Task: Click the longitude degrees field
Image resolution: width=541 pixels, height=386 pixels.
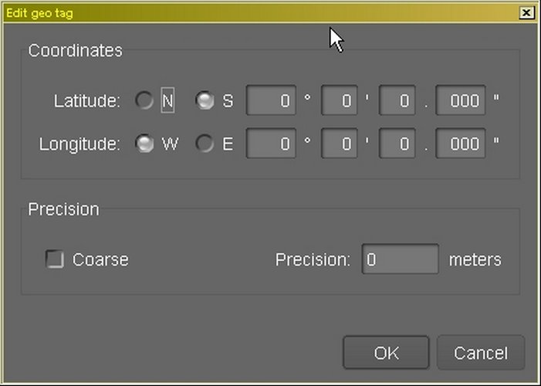Action: point(271,144)
